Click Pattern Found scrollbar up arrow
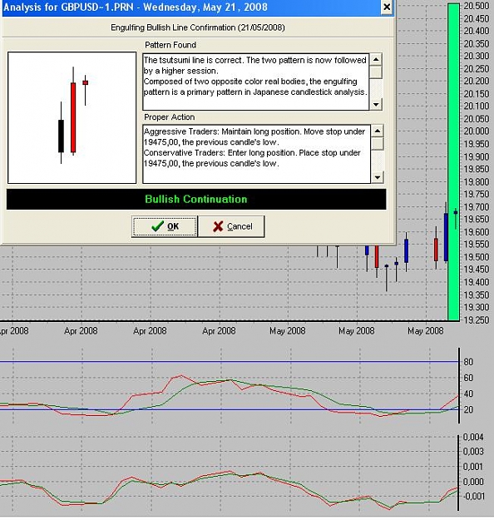Screen dimensions: 494x520 376,60
